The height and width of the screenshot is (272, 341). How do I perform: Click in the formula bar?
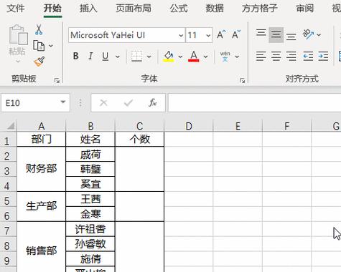click(x=254, y=103)
